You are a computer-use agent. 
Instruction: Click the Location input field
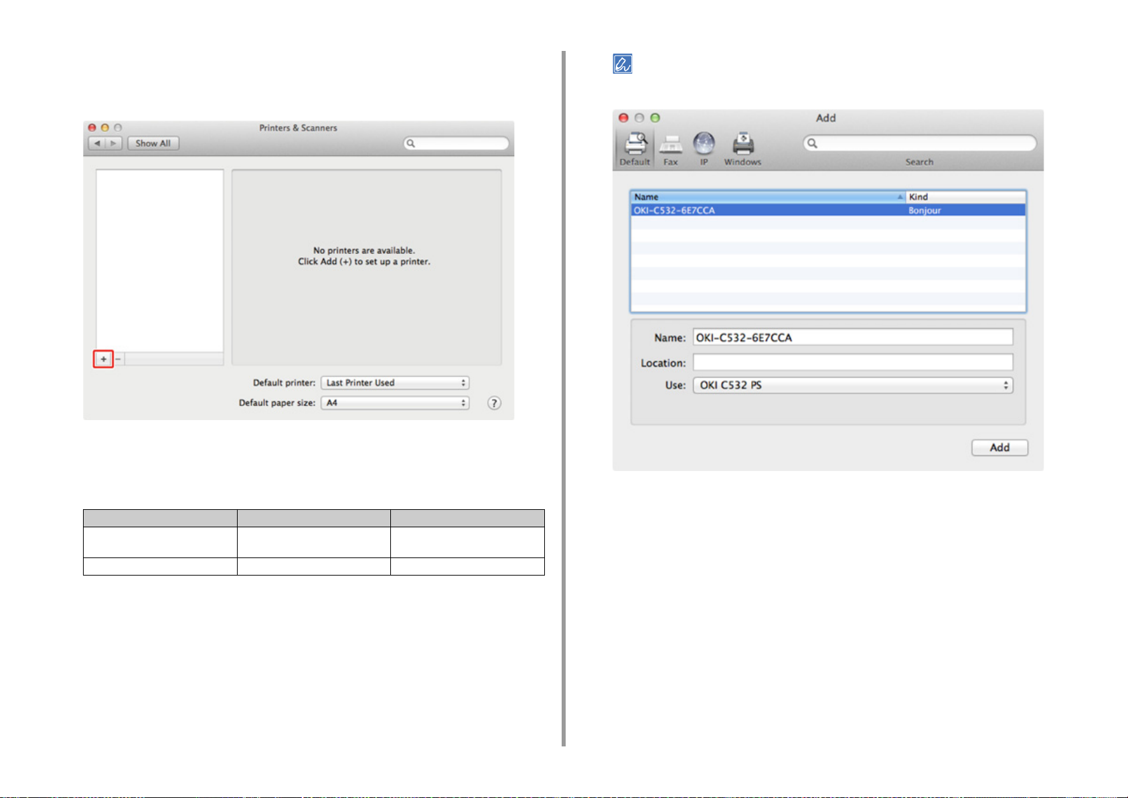click(853, 362)
